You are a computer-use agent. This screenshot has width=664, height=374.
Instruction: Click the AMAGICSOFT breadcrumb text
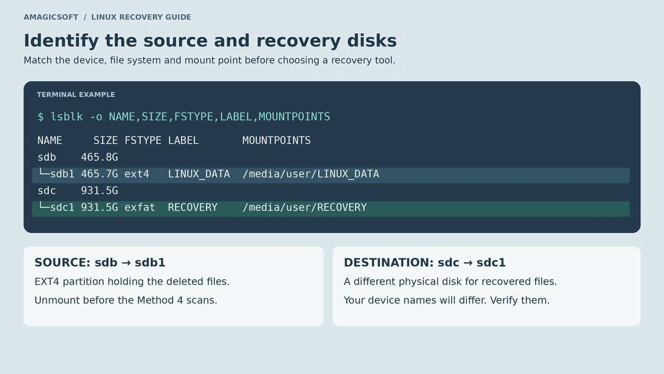pyautogui.click(x=51, y=17)
